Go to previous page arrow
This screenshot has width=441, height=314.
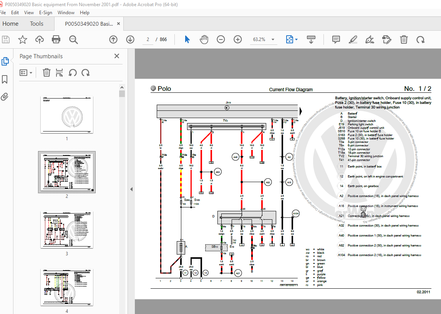113,39
